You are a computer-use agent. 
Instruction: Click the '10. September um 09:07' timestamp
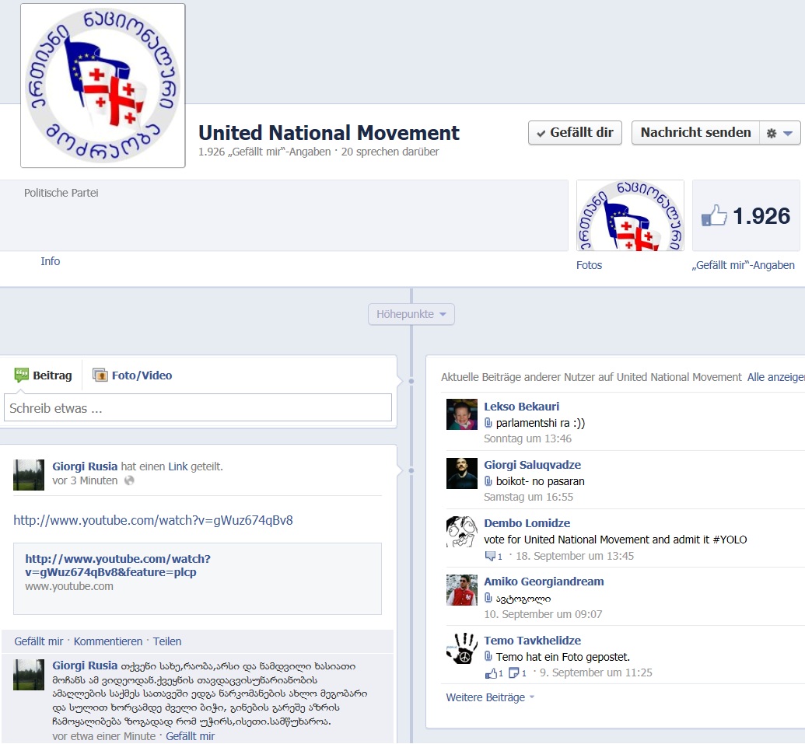pos(543,614)
